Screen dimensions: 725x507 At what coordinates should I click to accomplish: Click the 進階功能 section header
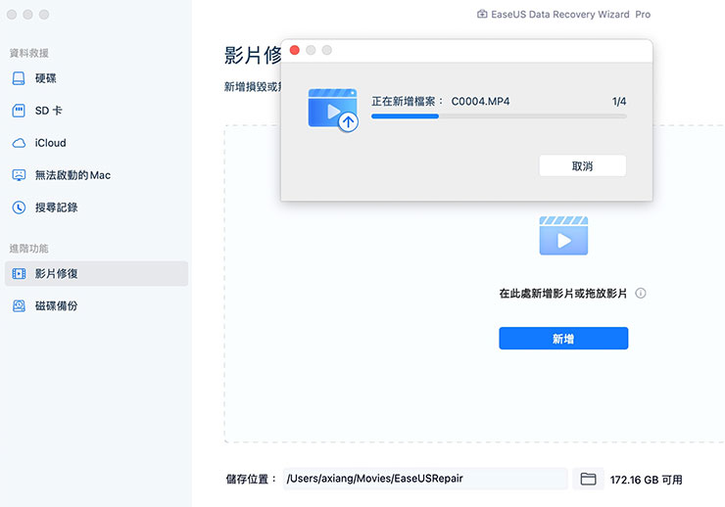pyautogui.click(x=29, y=249)
